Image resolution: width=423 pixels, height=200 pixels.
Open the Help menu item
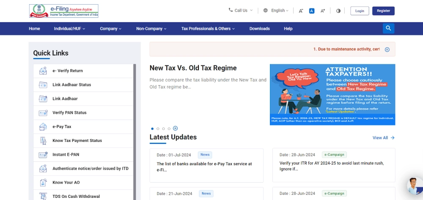(x=288, y=29)
